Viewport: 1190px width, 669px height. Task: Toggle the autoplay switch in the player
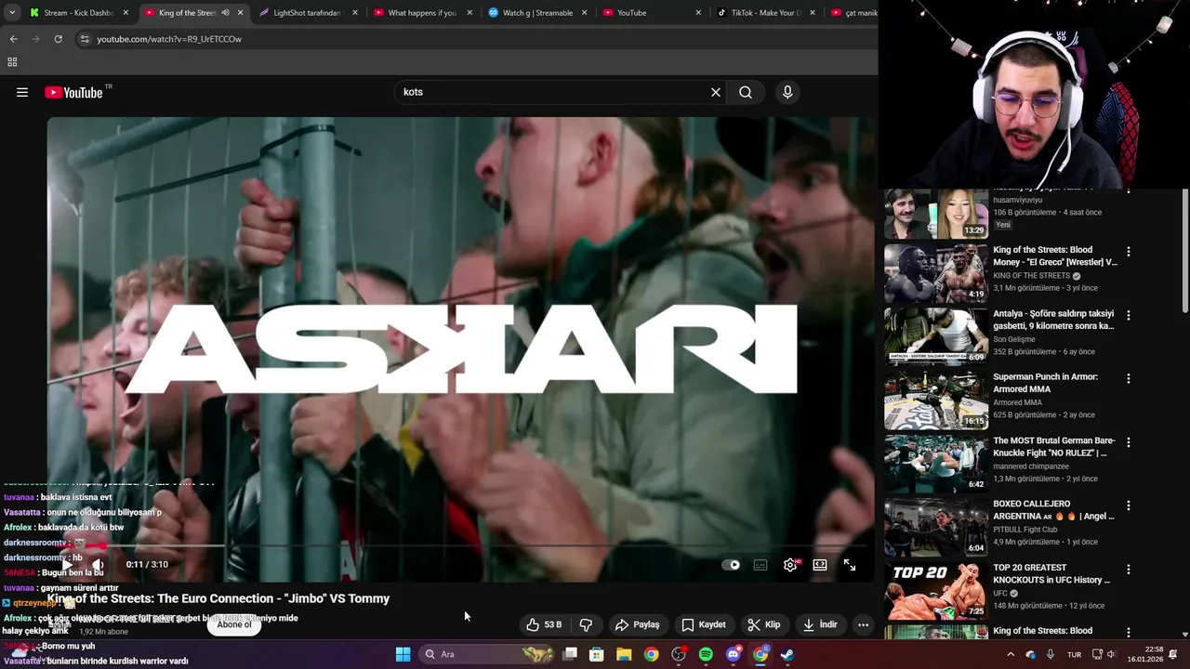click(x=732, y=565)
